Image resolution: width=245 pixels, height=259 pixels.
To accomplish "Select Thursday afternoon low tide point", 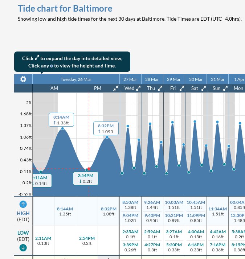I will 156,166.
